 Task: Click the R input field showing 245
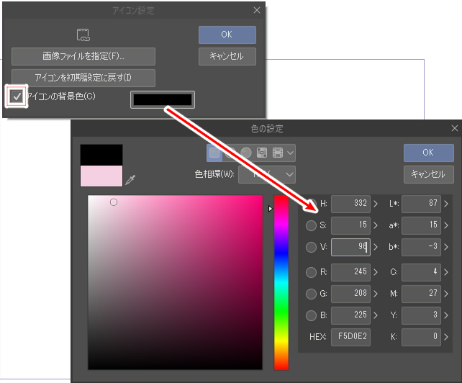[x=350, y=272]
